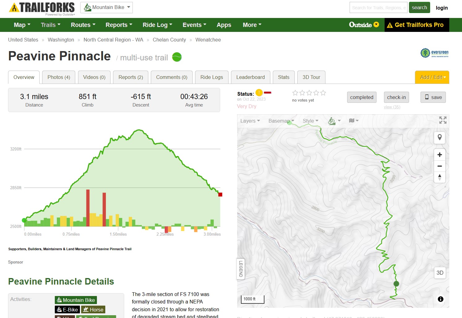Rate trail with the fifth star

point(323,93)
